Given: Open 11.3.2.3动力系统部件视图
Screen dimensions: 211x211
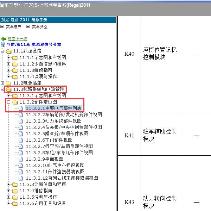Looking at the screenshot, I should [x=54, y=121].
